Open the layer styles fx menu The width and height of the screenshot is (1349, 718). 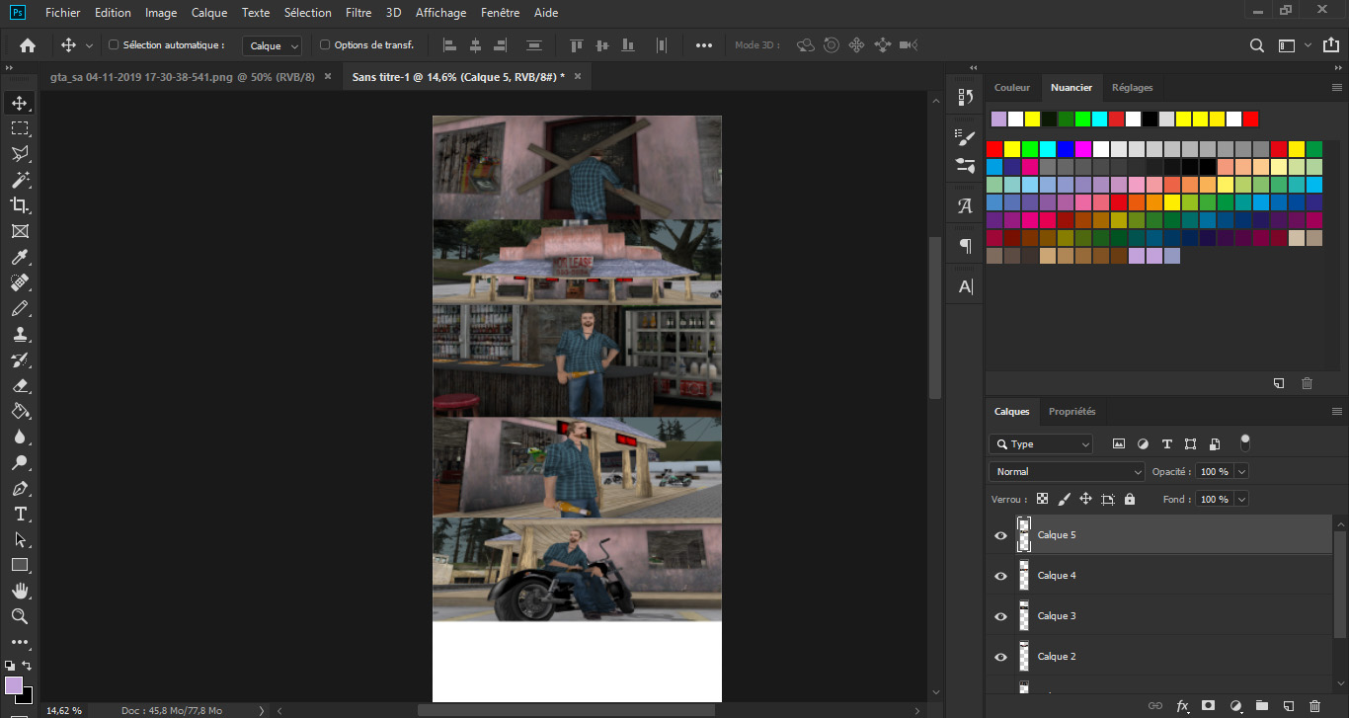(x=1182, y=706)
